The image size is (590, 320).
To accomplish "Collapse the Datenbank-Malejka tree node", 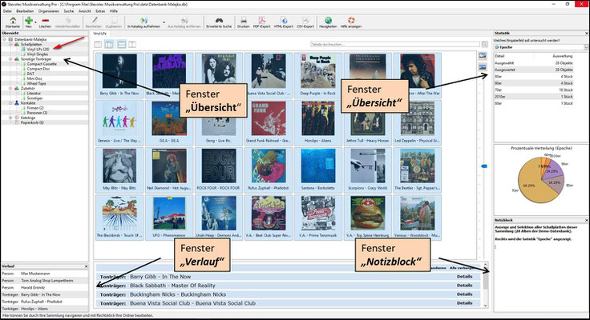I will [x=5, y=39].
